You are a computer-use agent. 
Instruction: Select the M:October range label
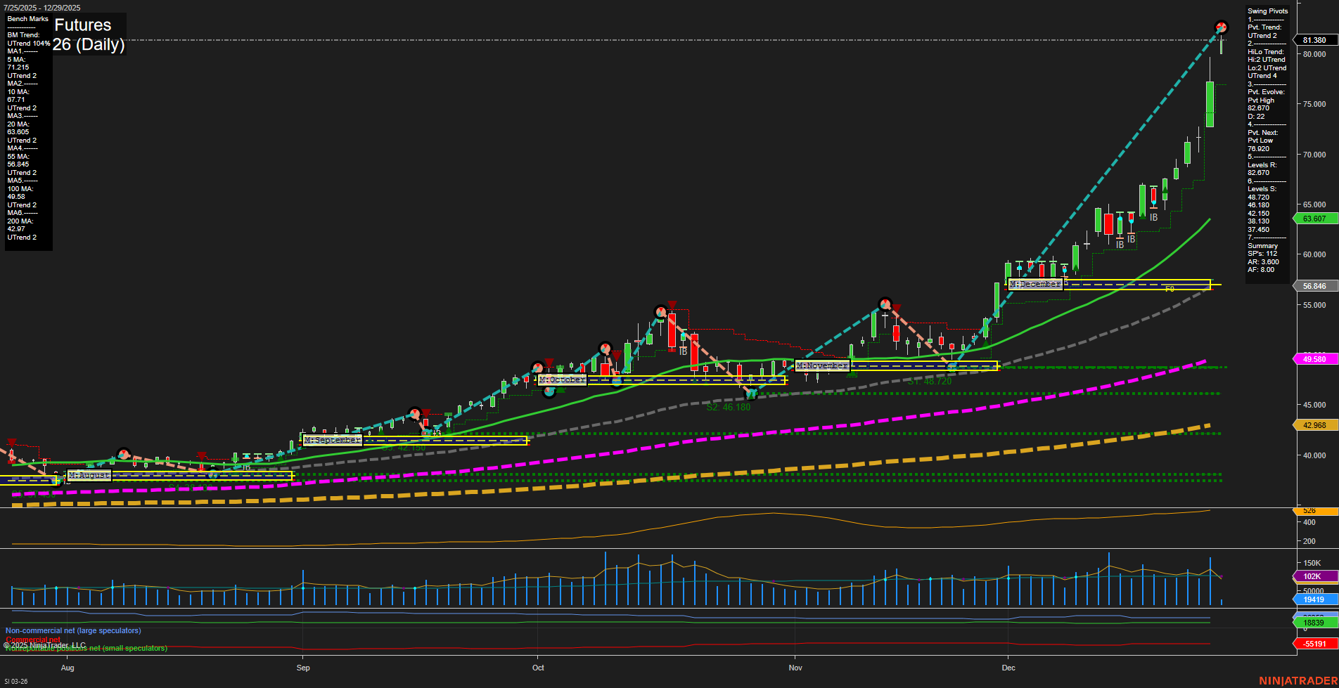561,379
